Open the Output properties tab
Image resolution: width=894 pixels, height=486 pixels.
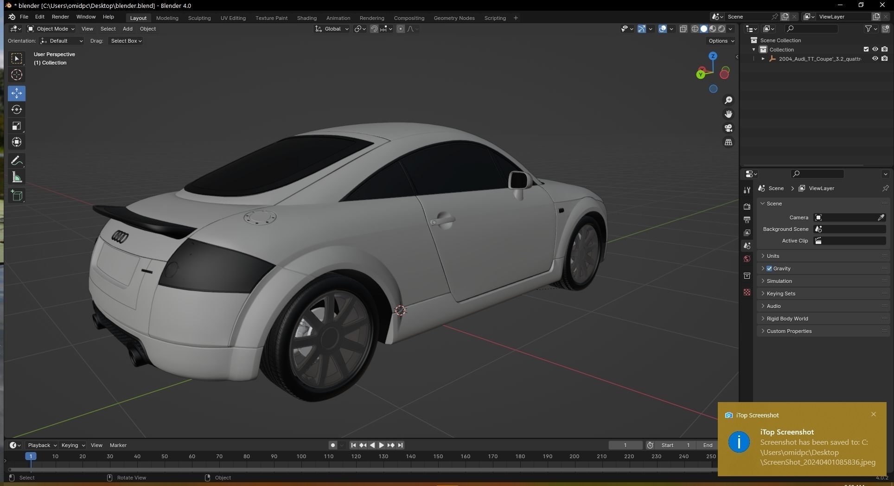tap(747, 219)
